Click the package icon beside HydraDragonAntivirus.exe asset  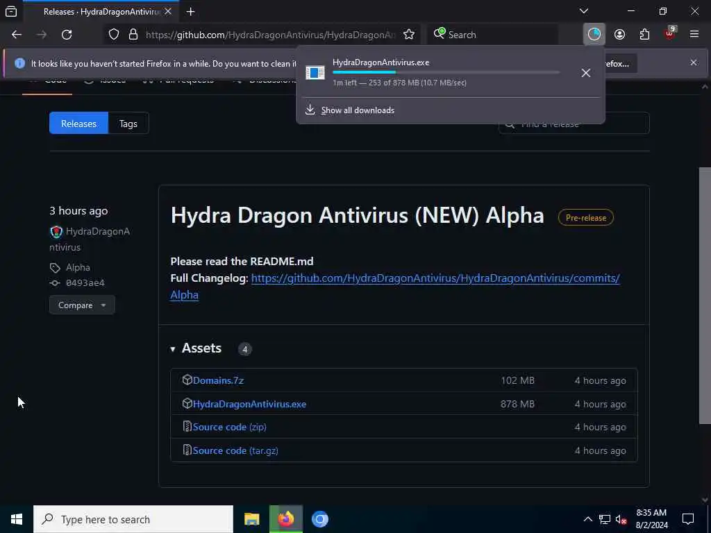(x=187, y=403)
